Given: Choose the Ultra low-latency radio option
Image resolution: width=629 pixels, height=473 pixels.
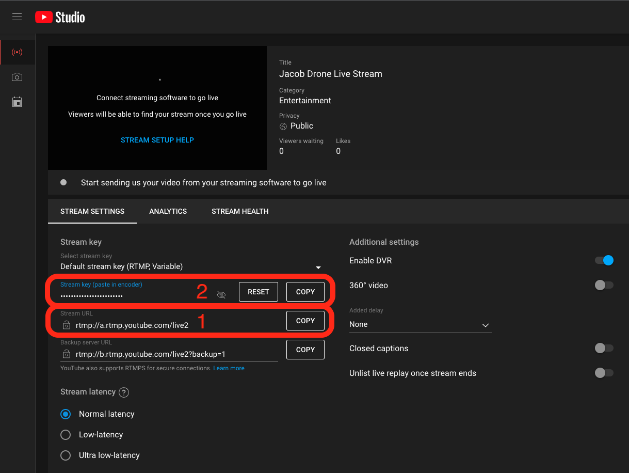Looking at the screenshot, I should pos(66,455).
